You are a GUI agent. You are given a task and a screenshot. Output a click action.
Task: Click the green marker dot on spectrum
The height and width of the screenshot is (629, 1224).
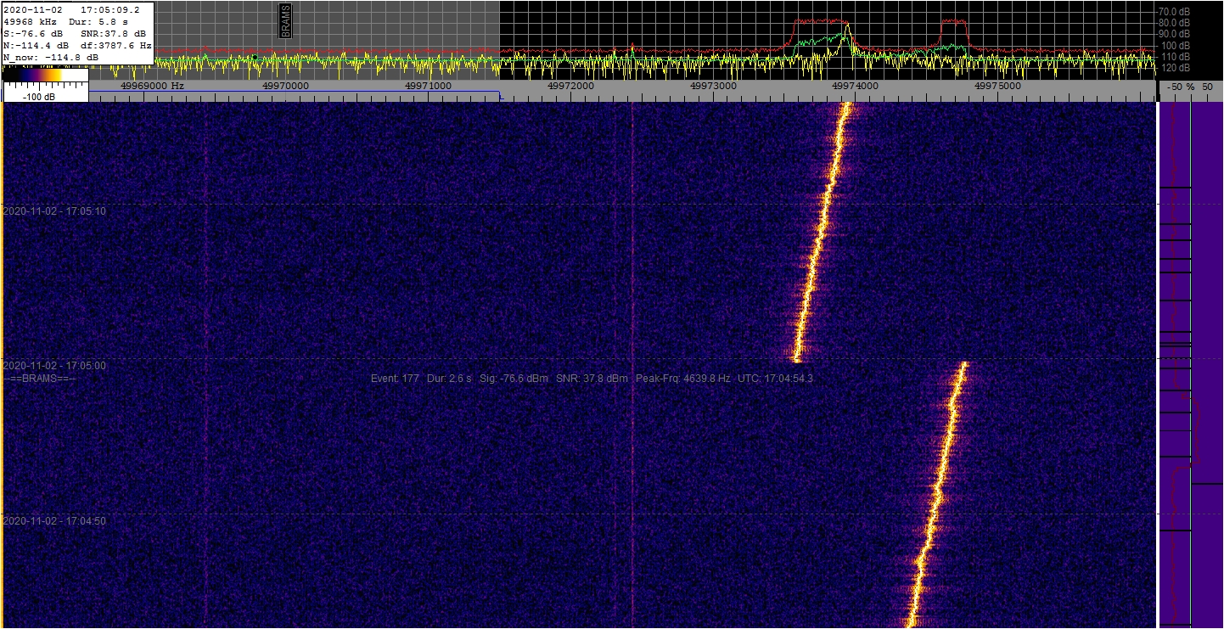click(254, 58)
